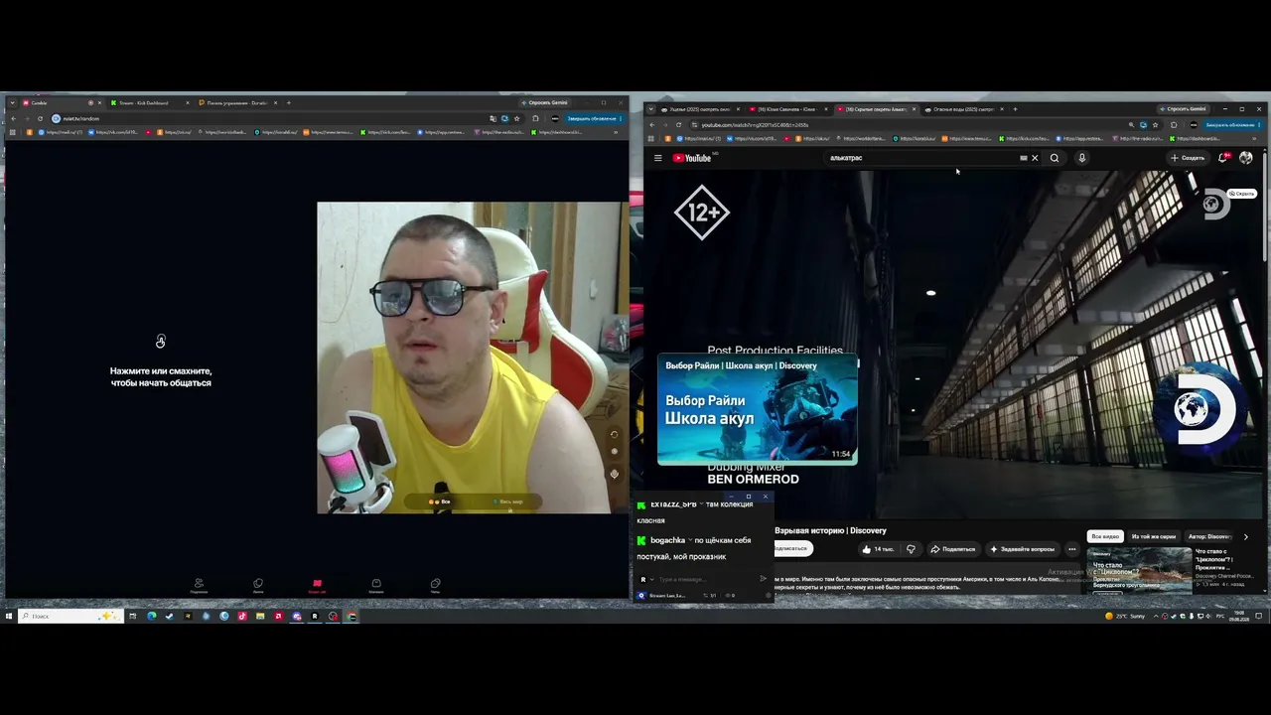Screen dimensions: 1271x715
Task: Open a new tab in the left browser window
Action: coord(289,102)
